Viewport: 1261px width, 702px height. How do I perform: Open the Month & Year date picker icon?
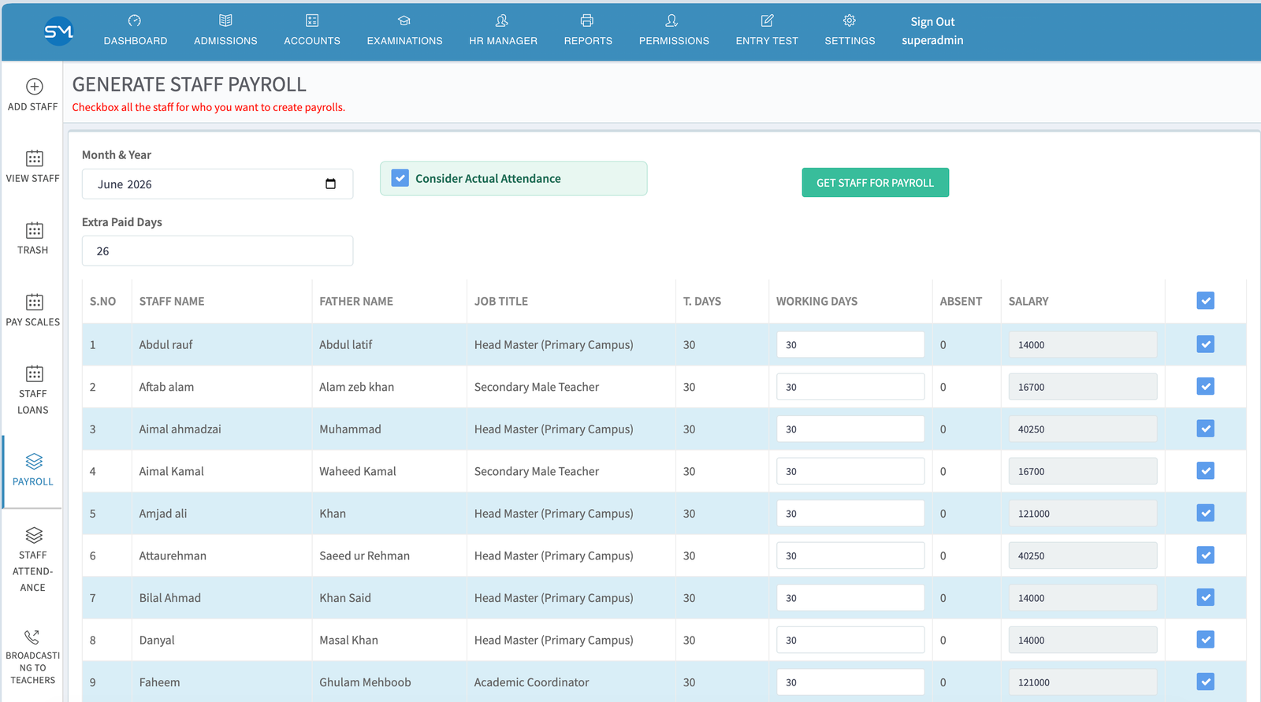tap(330, 184)
